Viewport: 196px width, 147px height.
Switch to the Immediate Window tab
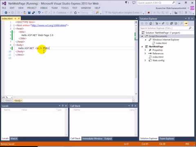tap(92, 139)
